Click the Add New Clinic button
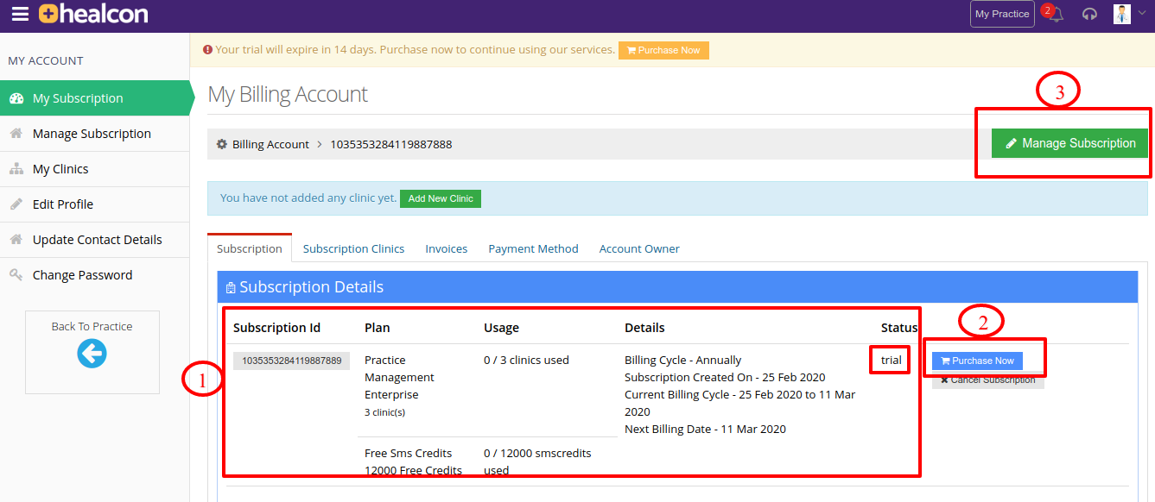The height and width of the screenshot is (502, 1155). [x=441, y=198]
